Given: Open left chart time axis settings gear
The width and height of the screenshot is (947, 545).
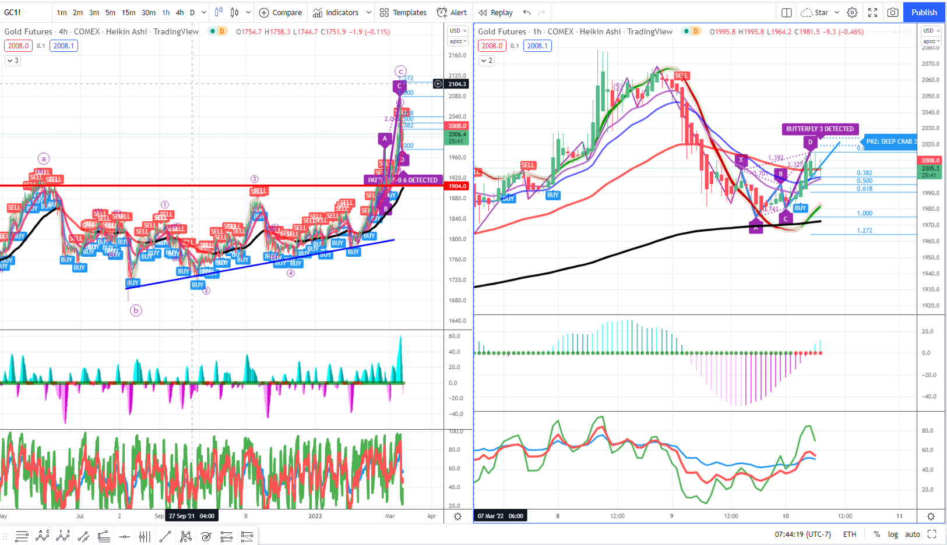Looking at the screenshot, I should pyautogui.click(x=457, y=516).
